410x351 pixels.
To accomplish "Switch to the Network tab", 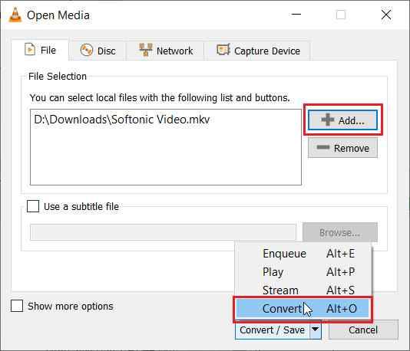I will point(166,51).
